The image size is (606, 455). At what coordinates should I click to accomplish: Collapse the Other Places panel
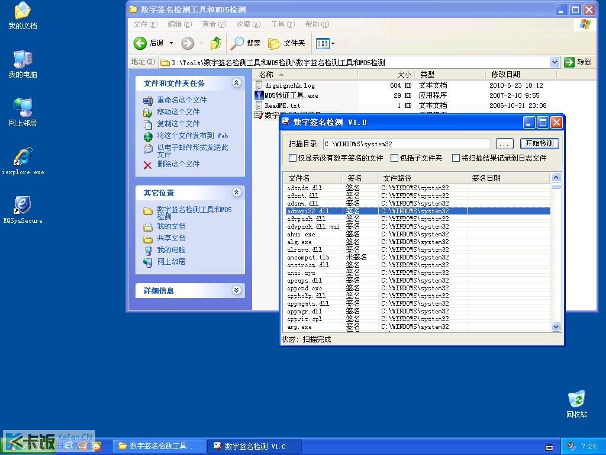(x=237, y=192)
